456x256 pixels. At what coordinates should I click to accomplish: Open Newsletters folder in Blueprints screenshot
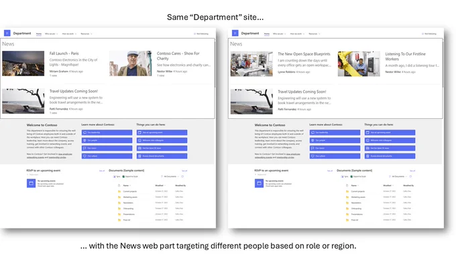(x=356, y=203)
